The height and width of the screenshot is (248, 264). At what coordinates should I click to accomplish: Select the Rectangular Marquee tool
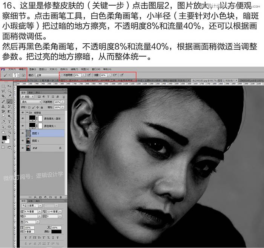3,86
